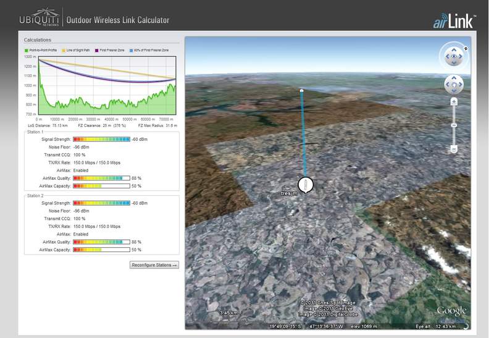
Task: Reset north using the N compass marker
Action: pyautogui.click(x=466, y=49)
